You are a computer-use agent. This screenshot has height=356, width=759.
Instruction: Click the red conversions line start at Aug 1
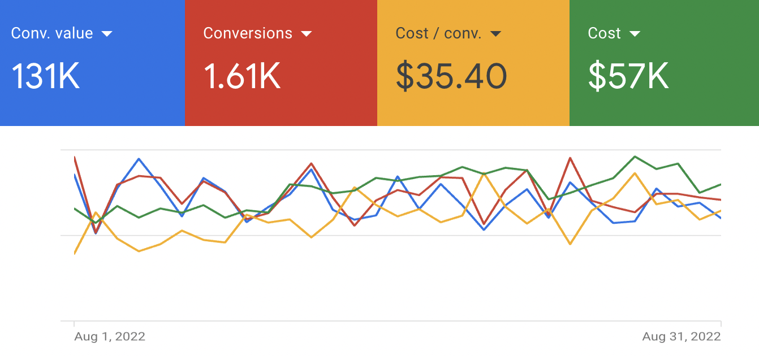click(75, 158)
